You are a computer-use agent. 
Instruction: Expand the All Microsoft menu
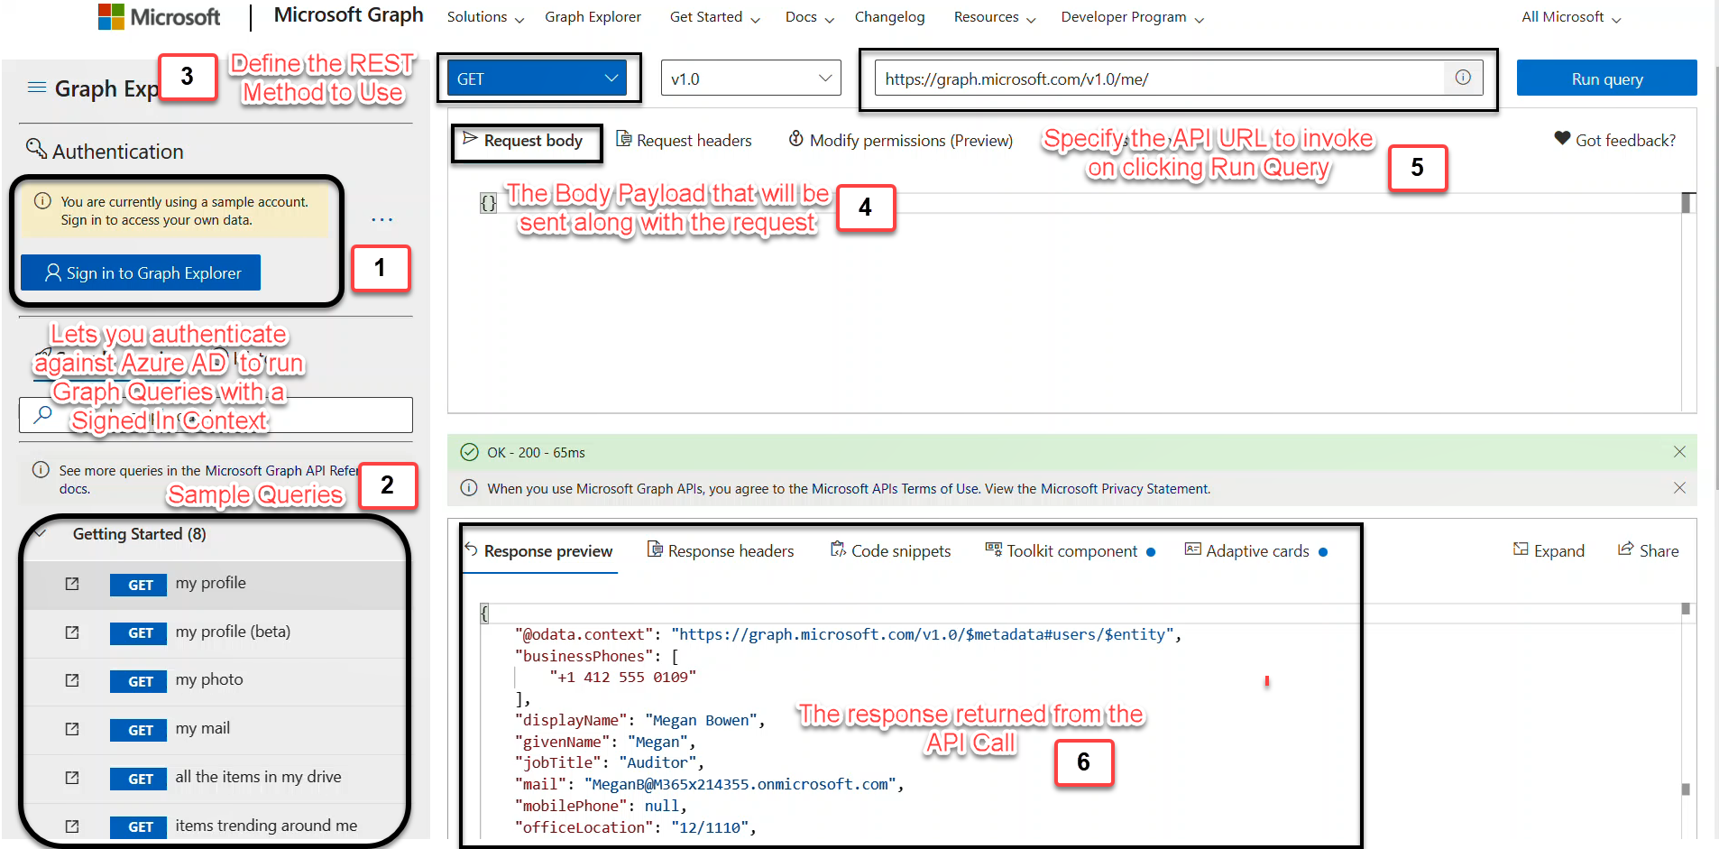coord(1571,17)
